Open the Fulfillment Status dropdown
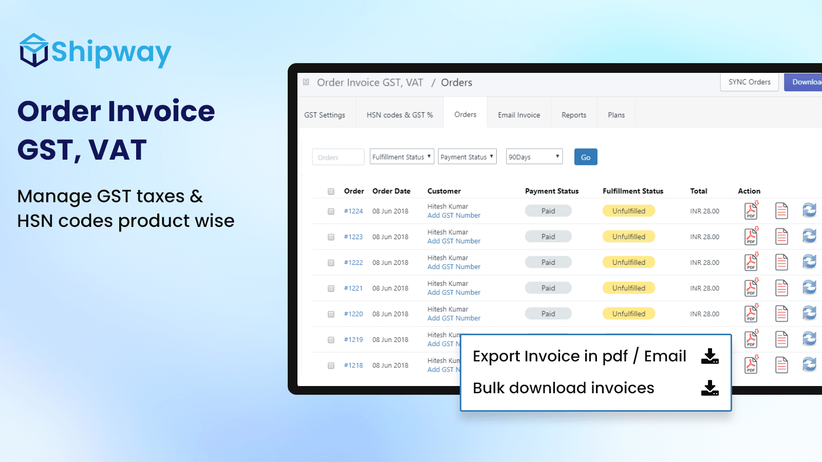Screen dimensions: 822x462 pos(401,157)
